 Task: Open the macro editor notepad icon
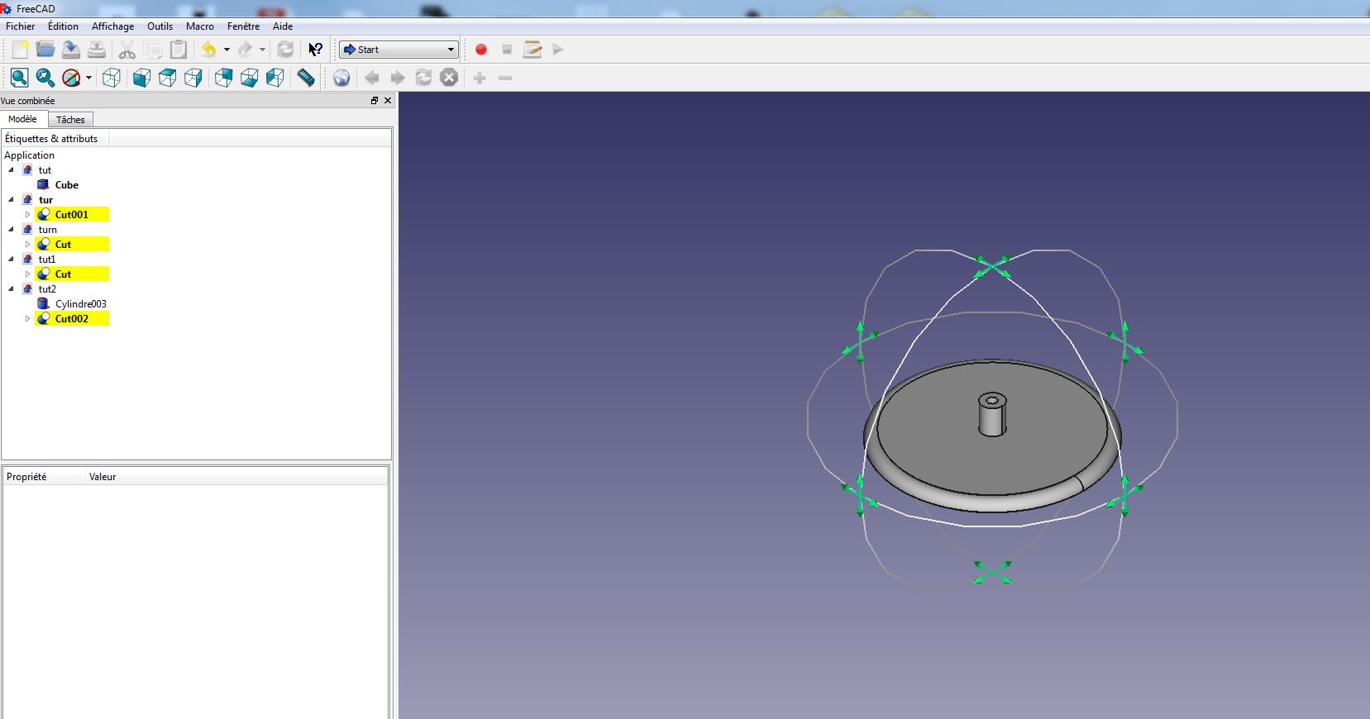(532, 50)
